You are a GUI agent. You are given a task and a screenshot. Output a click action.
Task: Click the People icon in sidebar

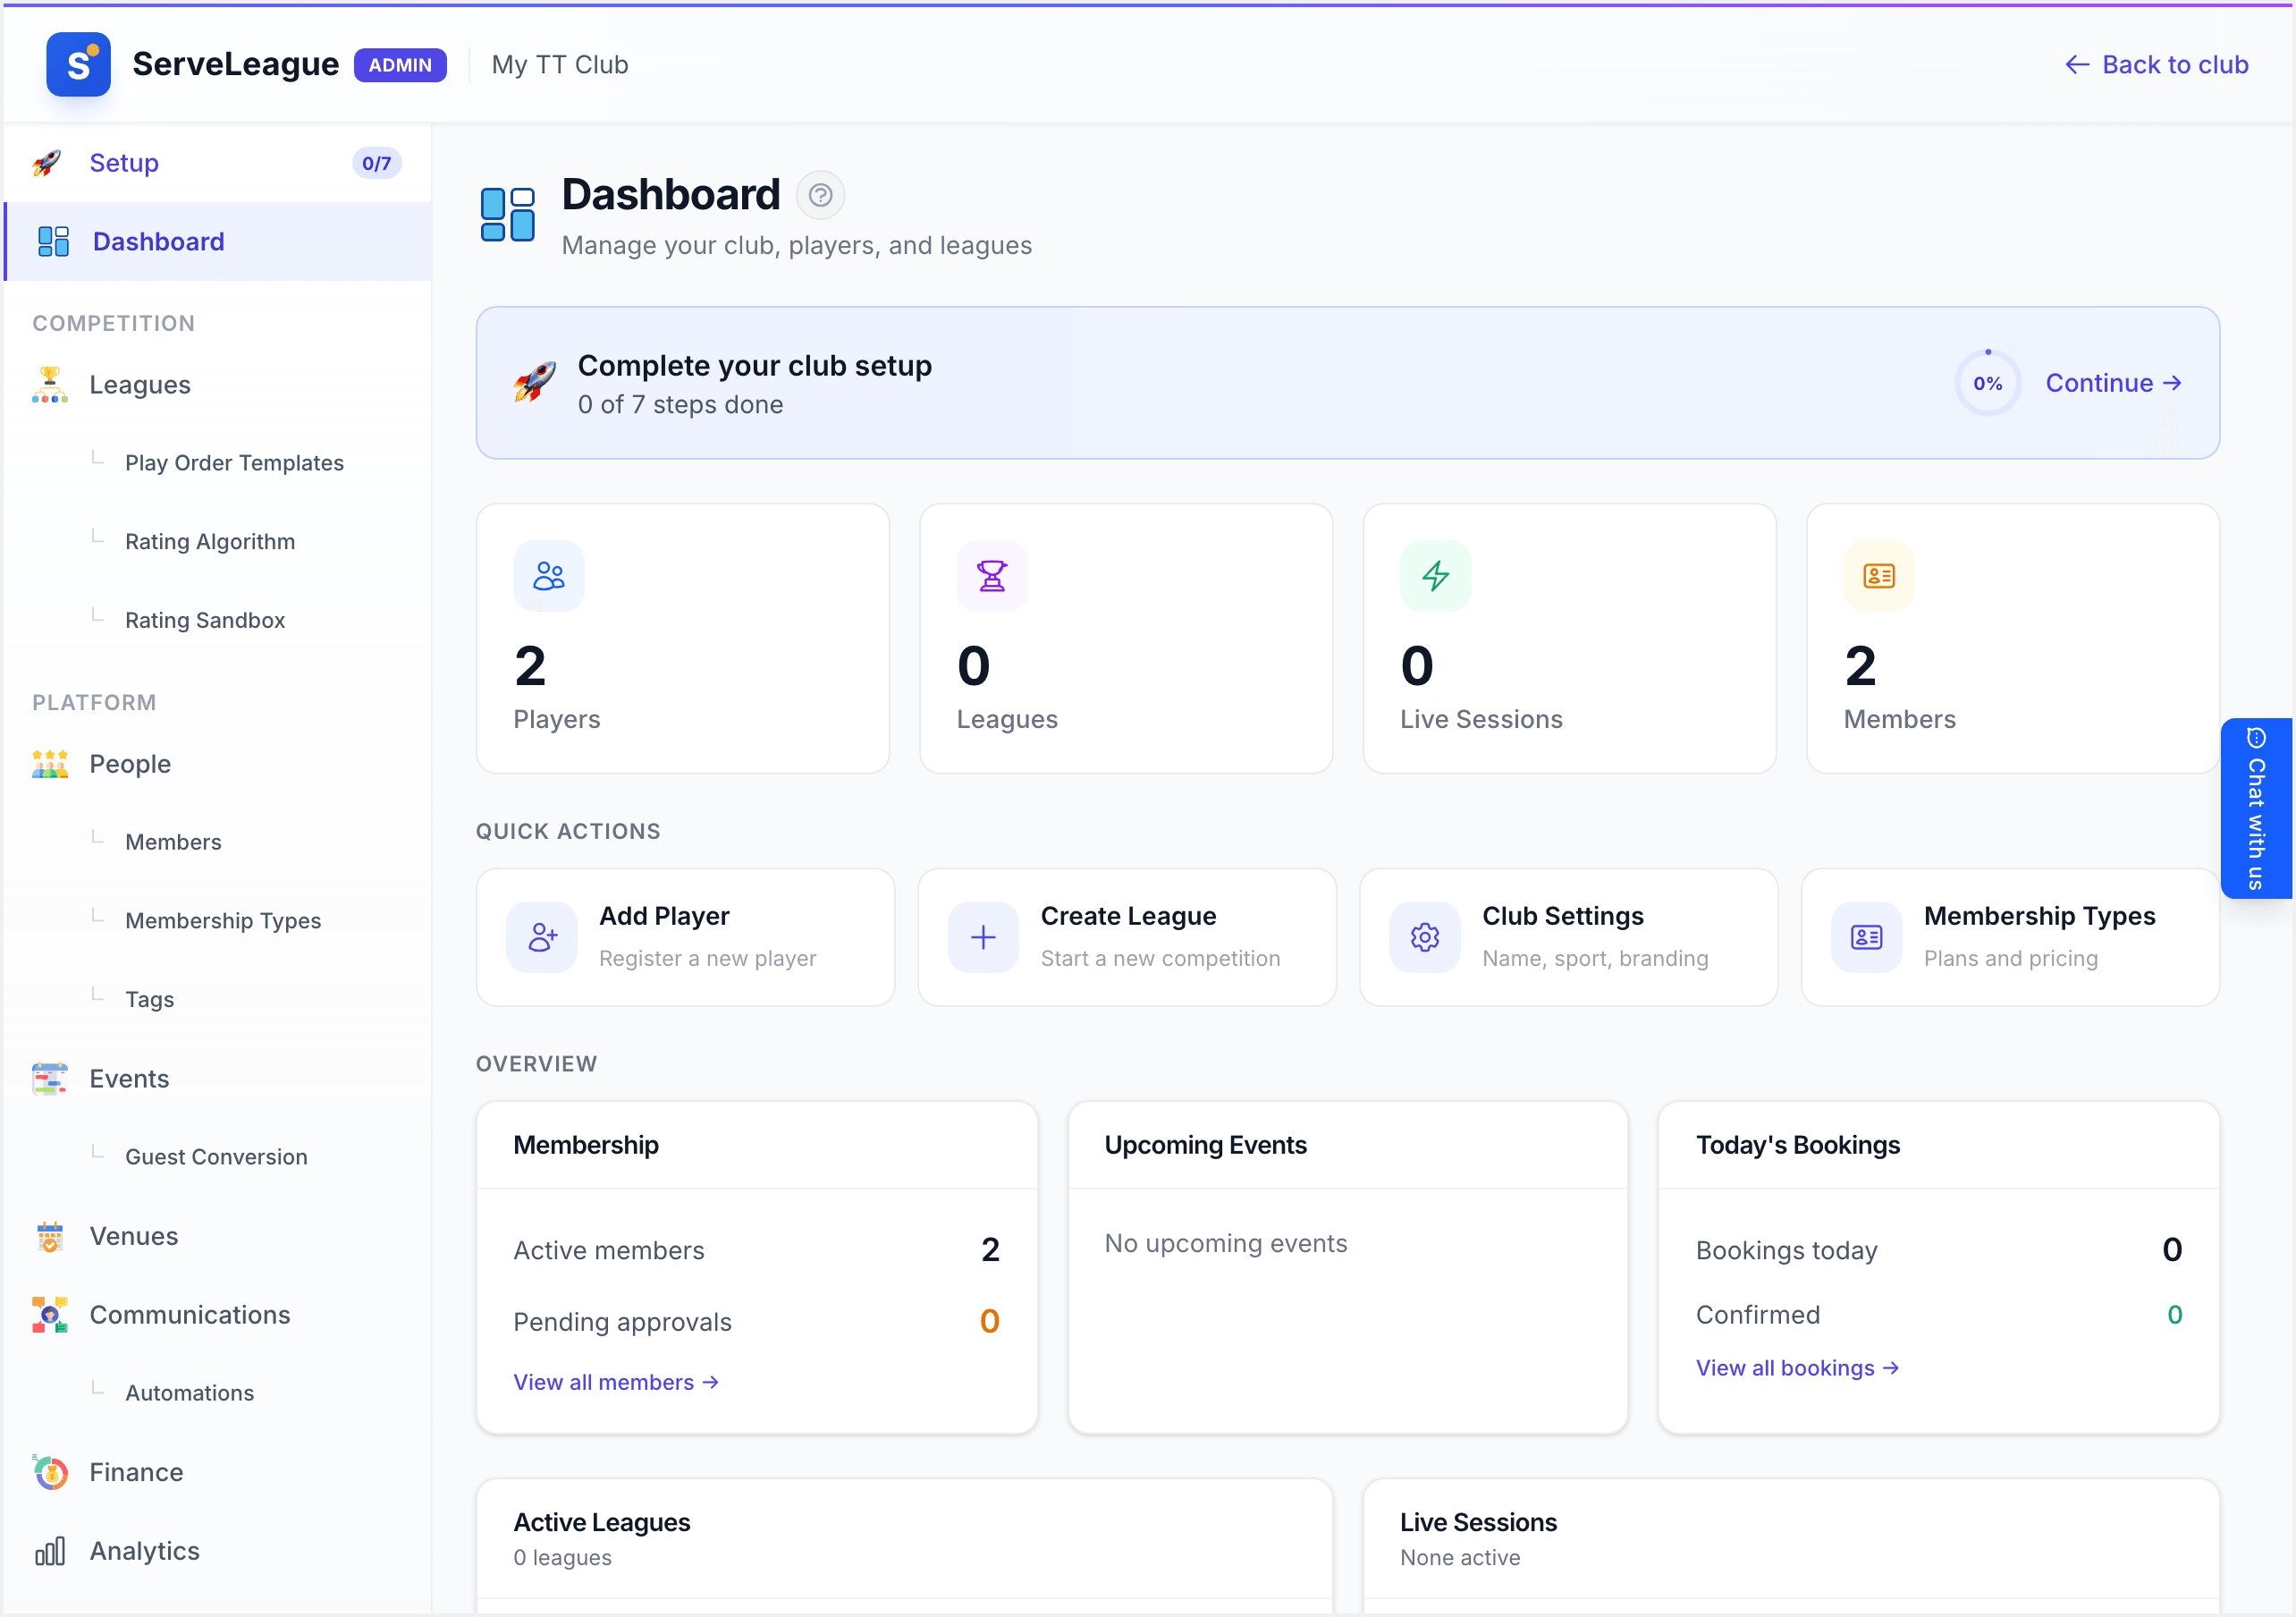click(x=49, y=765)
